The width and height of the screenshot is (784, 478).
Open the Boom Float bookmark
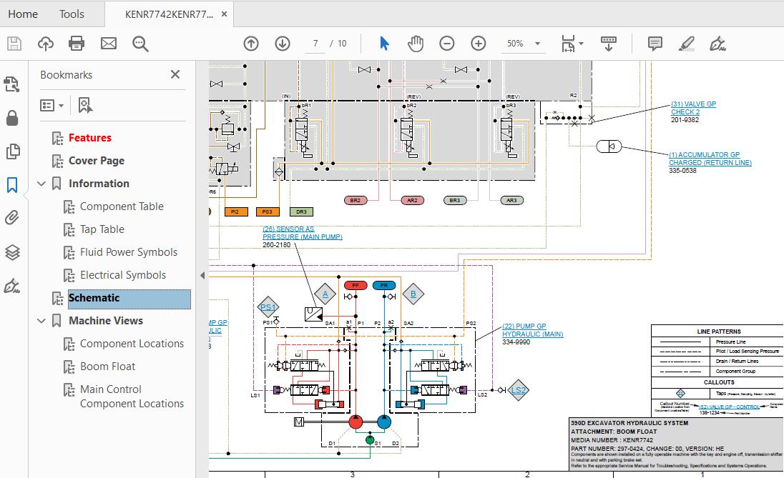click(x=107, y=367)
